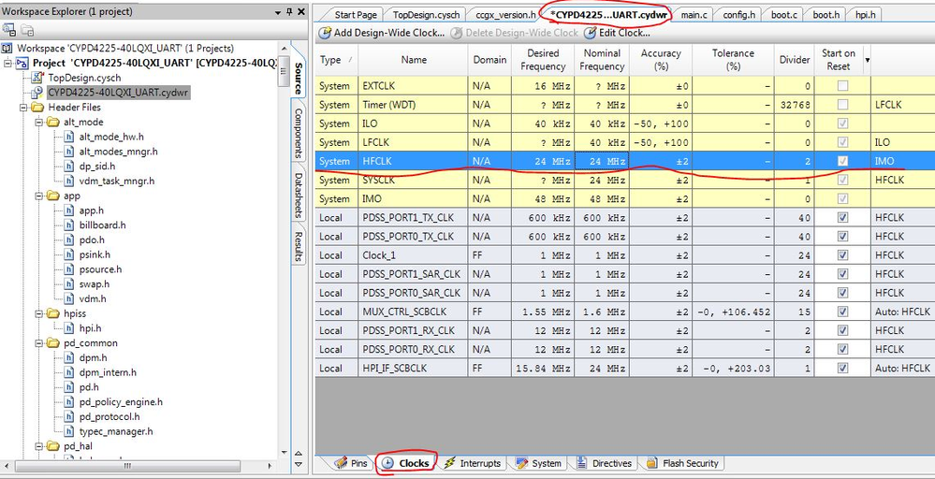Collapse the Project 'CYPD4225-40LQXI_UART' node
Image resolution: width=935 pixels, height=479 pixels.
7,64
